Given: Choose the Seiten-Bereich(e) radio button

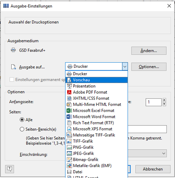Looking at the screenshot, I should (x=22, y=129).
